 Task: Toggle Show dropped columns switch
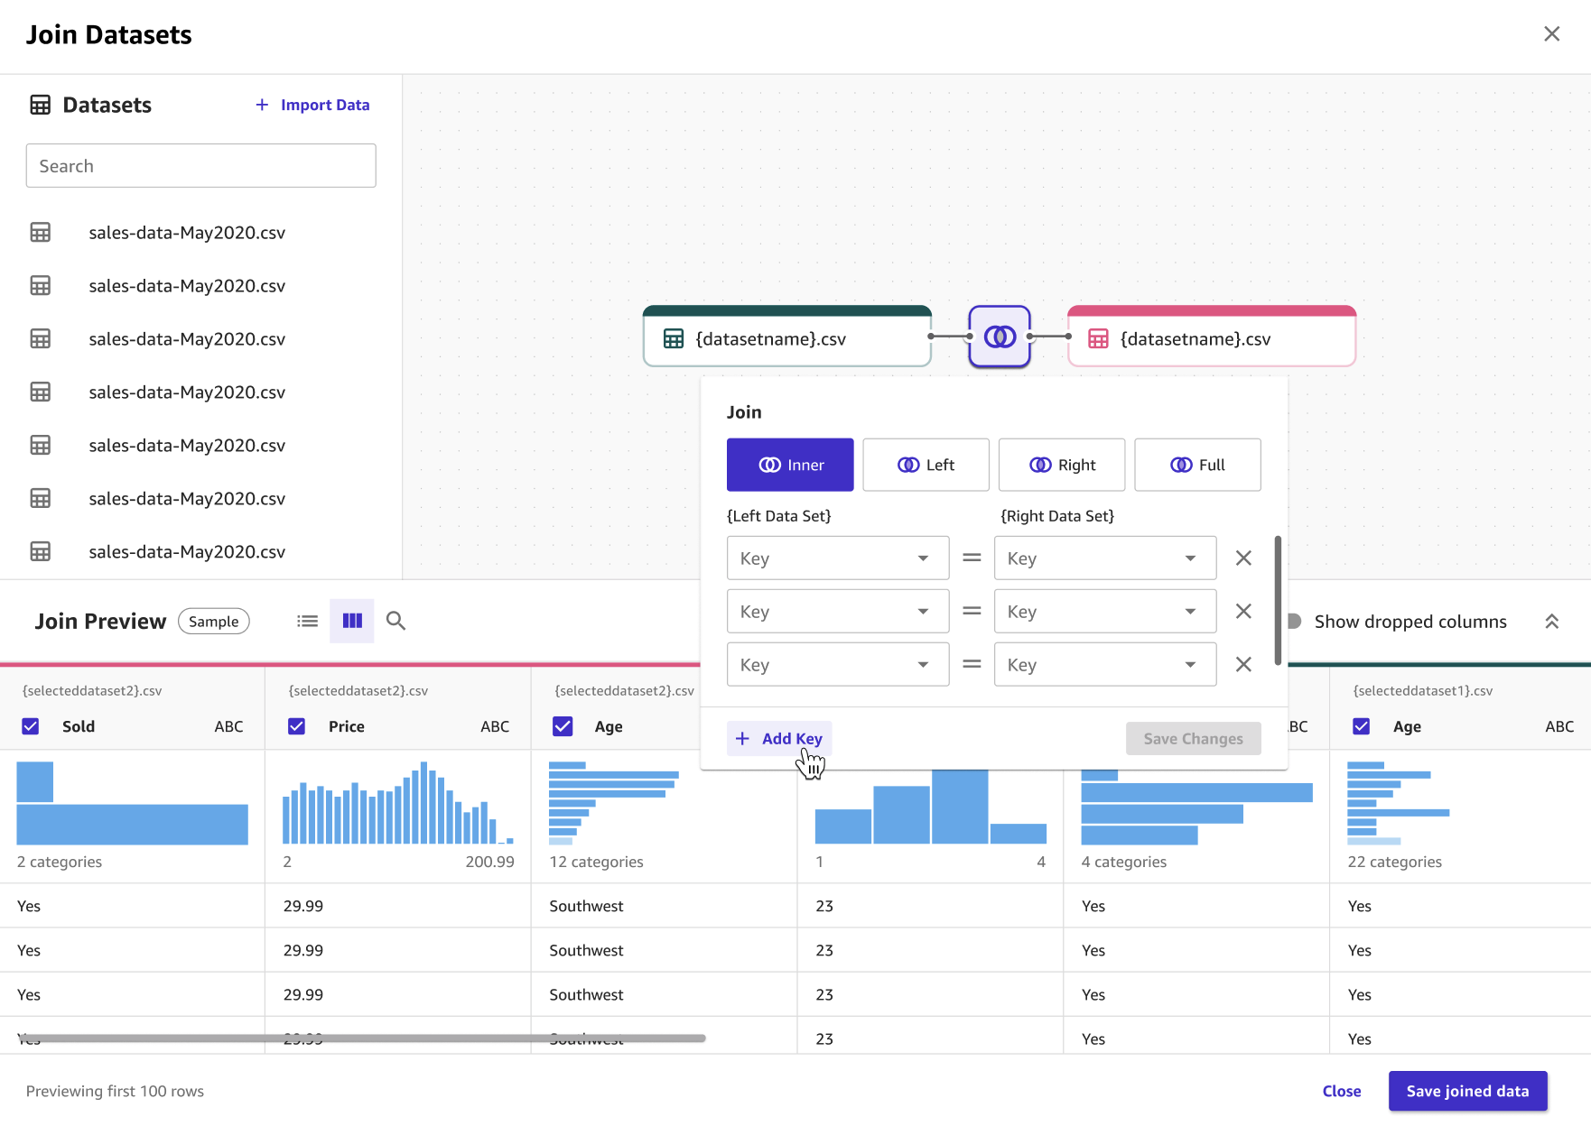click(1294, 622)
